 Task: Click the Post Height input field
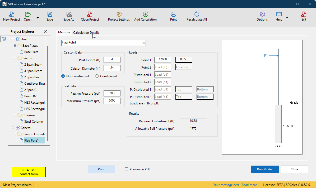(112, 60)
